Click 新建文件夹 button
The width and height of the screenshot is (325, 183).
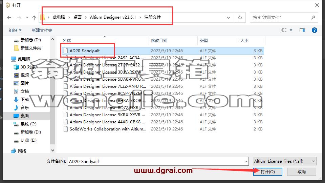point(42,30)
